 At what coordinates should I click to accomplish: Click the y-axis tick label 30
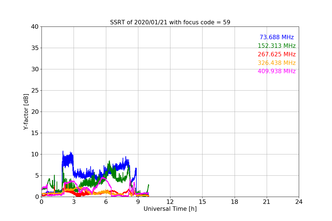(35, 69)
